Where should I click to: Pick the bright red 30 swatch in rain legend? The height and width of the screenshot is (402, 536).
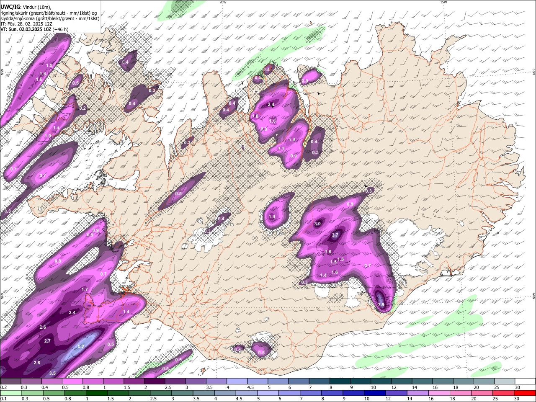click(x=525, y=393)
